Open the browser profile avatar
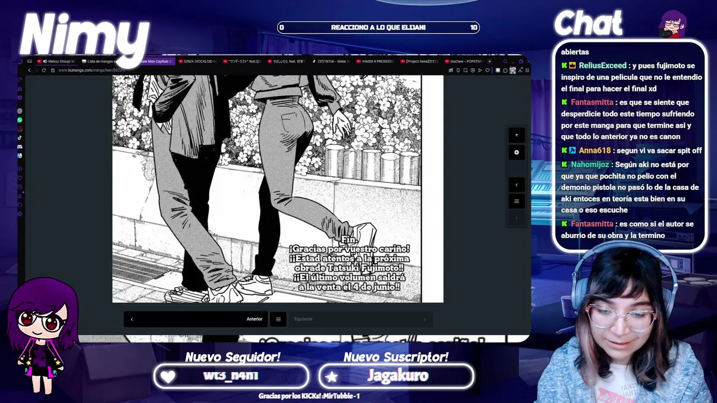 (513, 71)
